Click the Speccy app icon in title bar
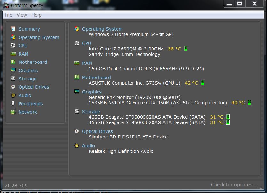Screen dimensions: 267x193 point(6,5)
